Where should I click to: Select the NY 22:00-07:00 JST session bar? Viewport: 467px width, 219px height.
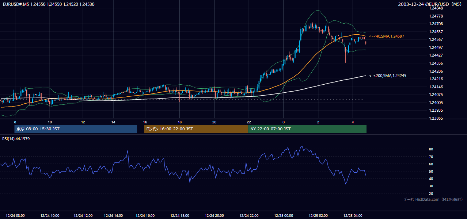point(307,129)
